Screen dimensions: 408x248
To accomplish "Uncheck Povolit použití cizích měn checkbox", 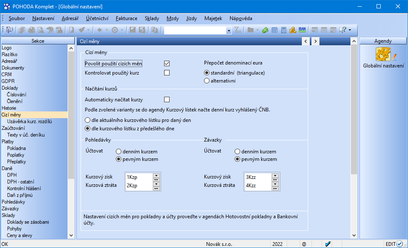I will [167, 63].
